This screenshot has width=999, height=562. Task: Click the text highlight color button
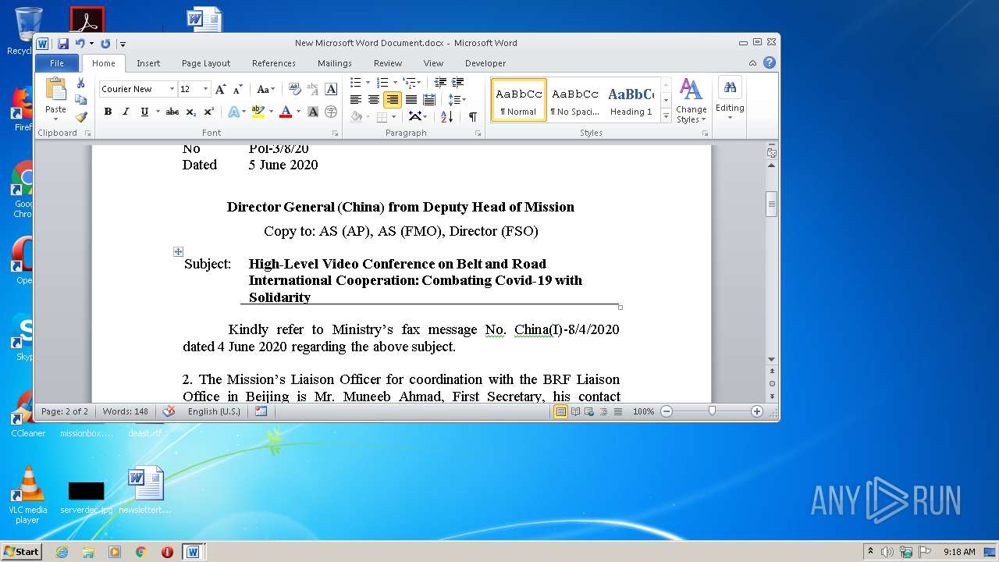[x=258, y=112]
